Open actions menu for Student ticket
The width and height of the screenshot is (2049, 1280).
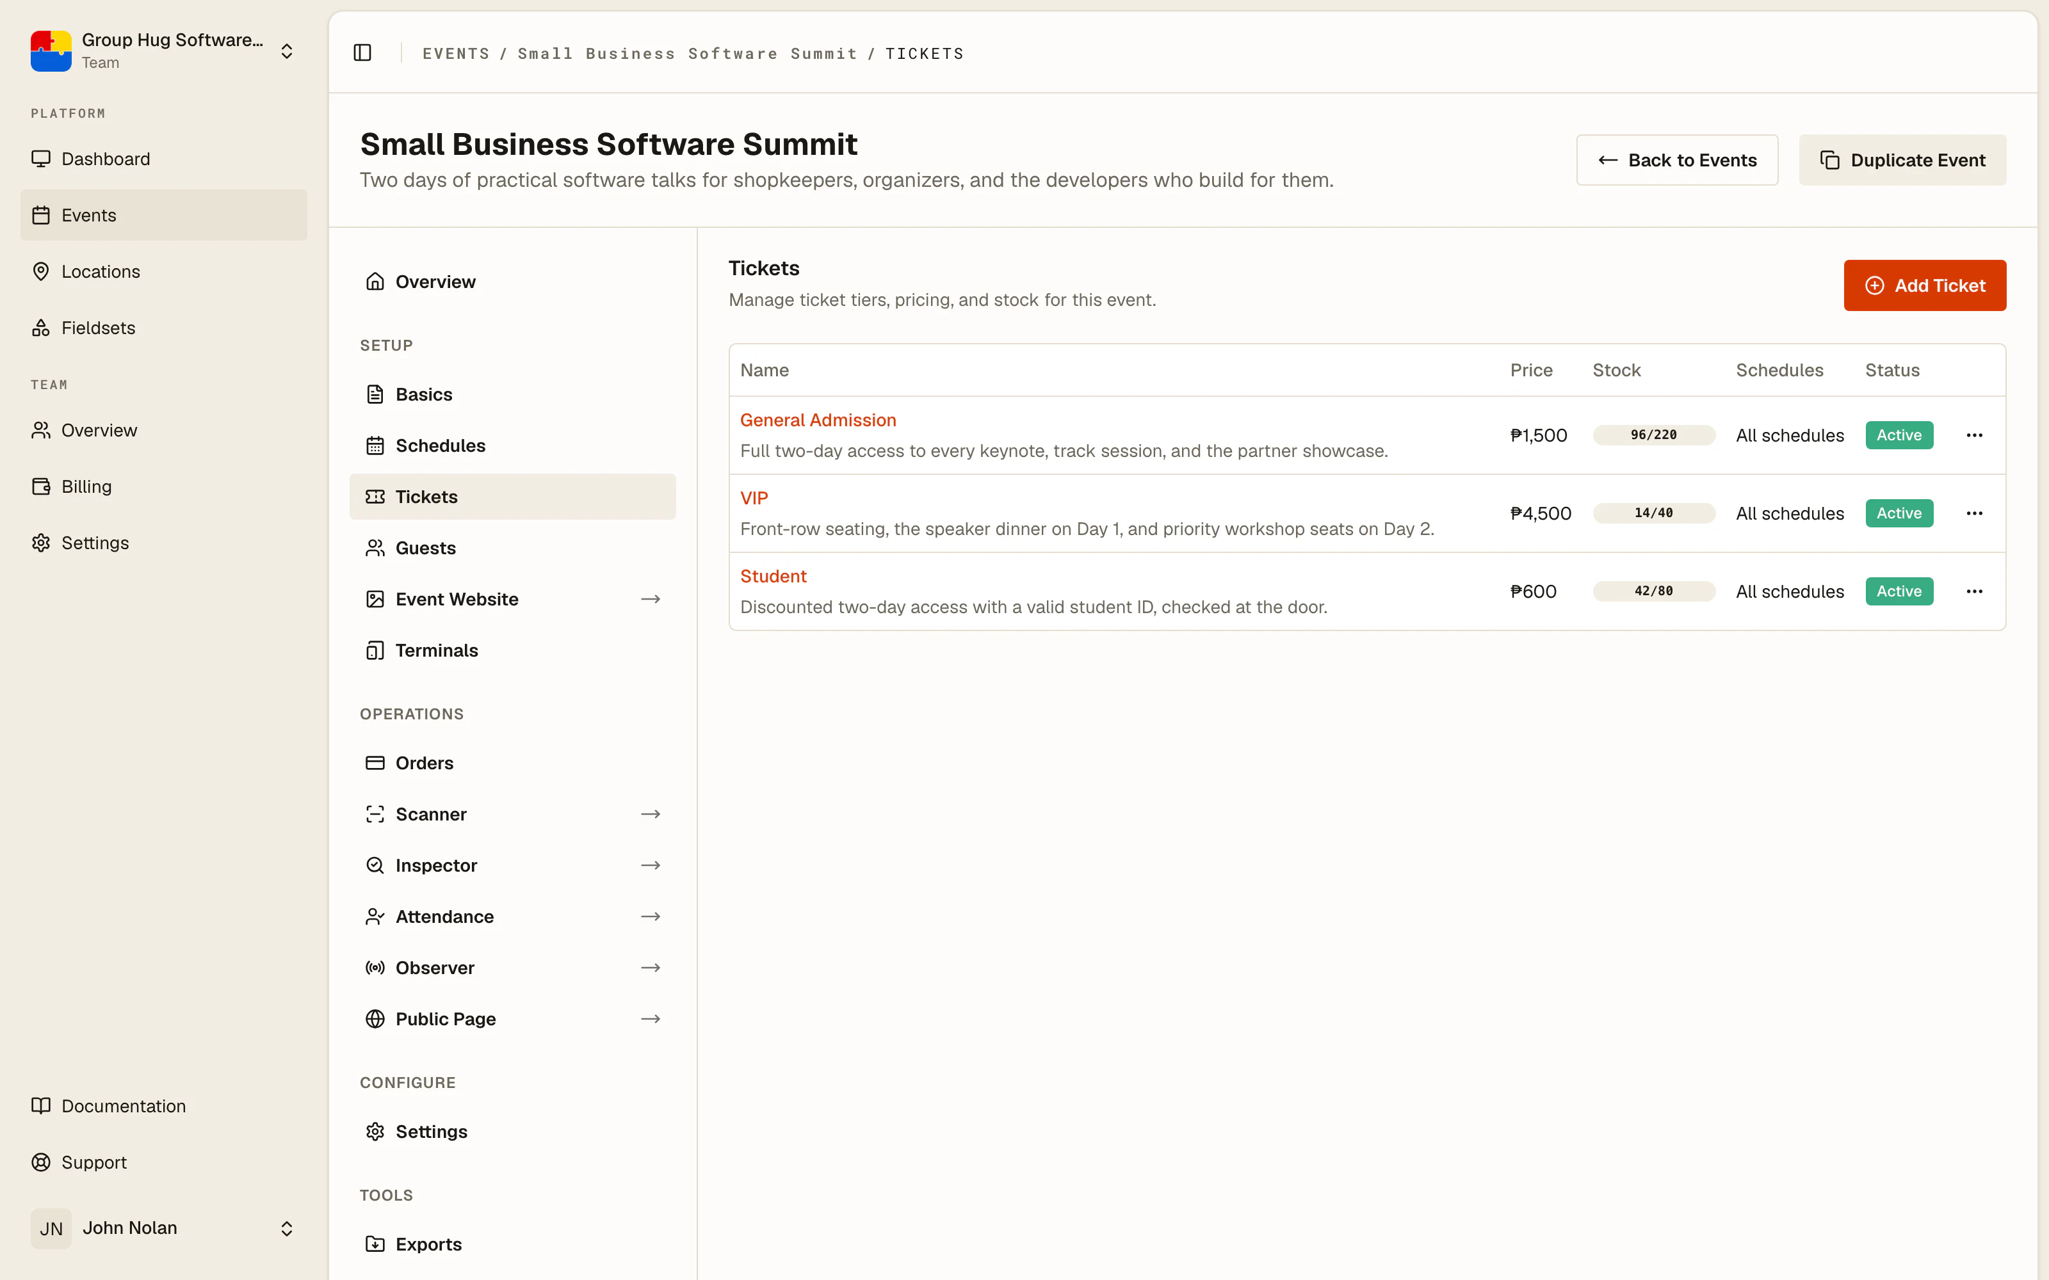point(1975,591)
